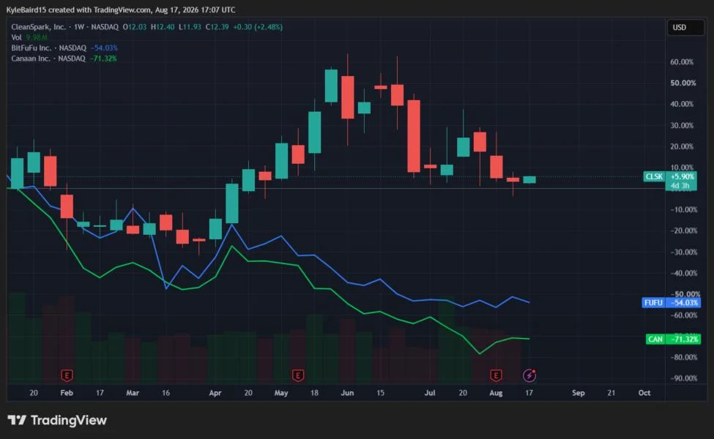The image size is (714, 439).
Task: Click the change value +0.30 (+2.48%)
Action: (x=258, y=27)
